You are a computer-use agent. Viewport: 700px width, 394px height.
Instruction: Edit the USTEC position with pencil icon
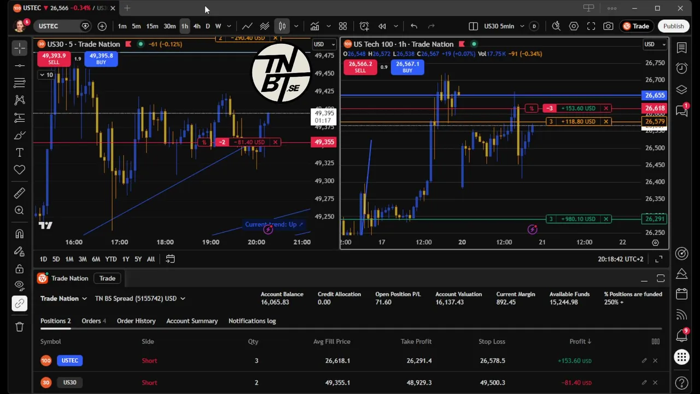[644, 361]
